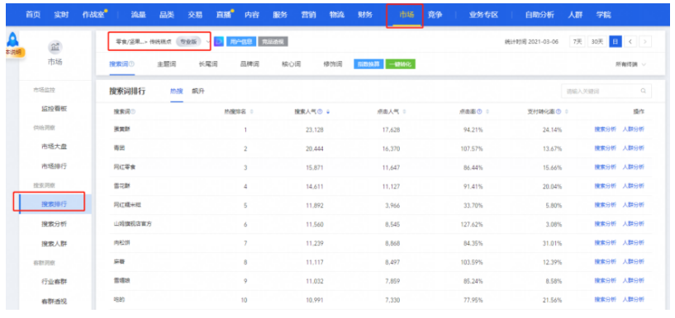The height and width of the screenshot is (318, 675).
Task: Click the magnifier icon in keyword search box
Action: click(x=643, y=91)
